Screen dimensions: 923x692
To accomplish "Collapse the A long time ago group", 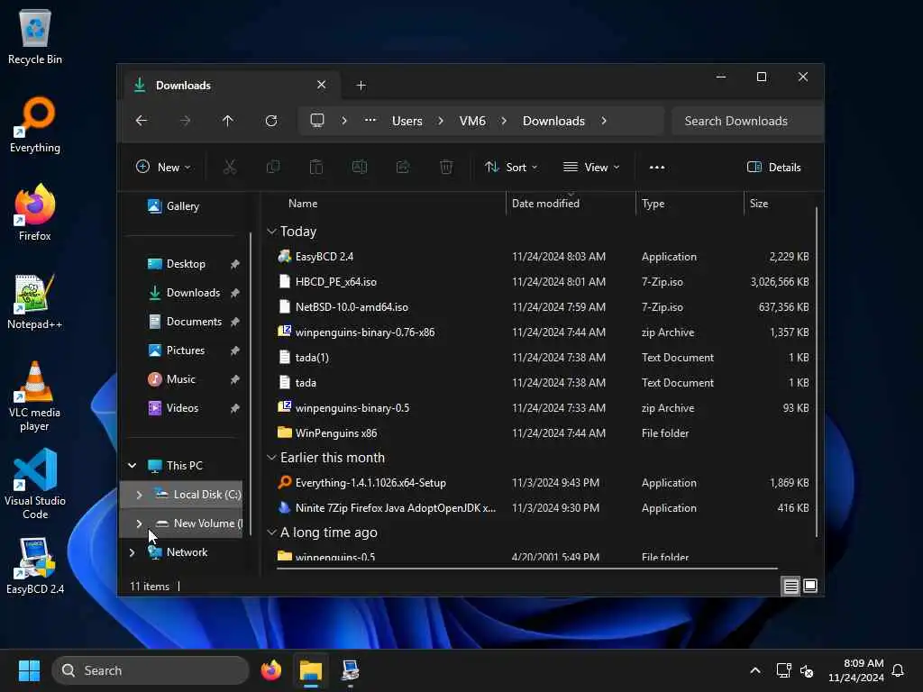I will [x=271, y=532].
